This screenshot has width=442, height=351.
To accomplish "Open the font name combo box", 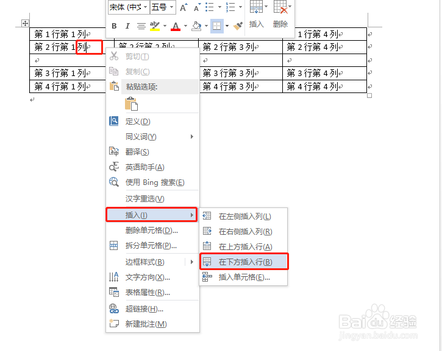I will click(x=129, y=7).
